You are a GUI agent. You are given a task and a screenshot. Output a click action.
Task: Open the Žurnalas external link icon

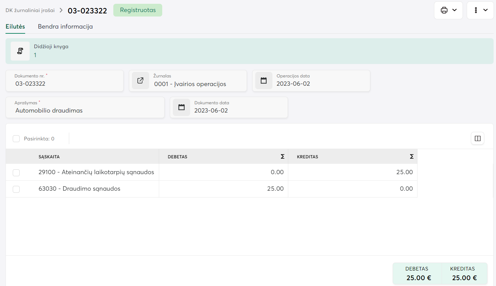pos(141,81)
